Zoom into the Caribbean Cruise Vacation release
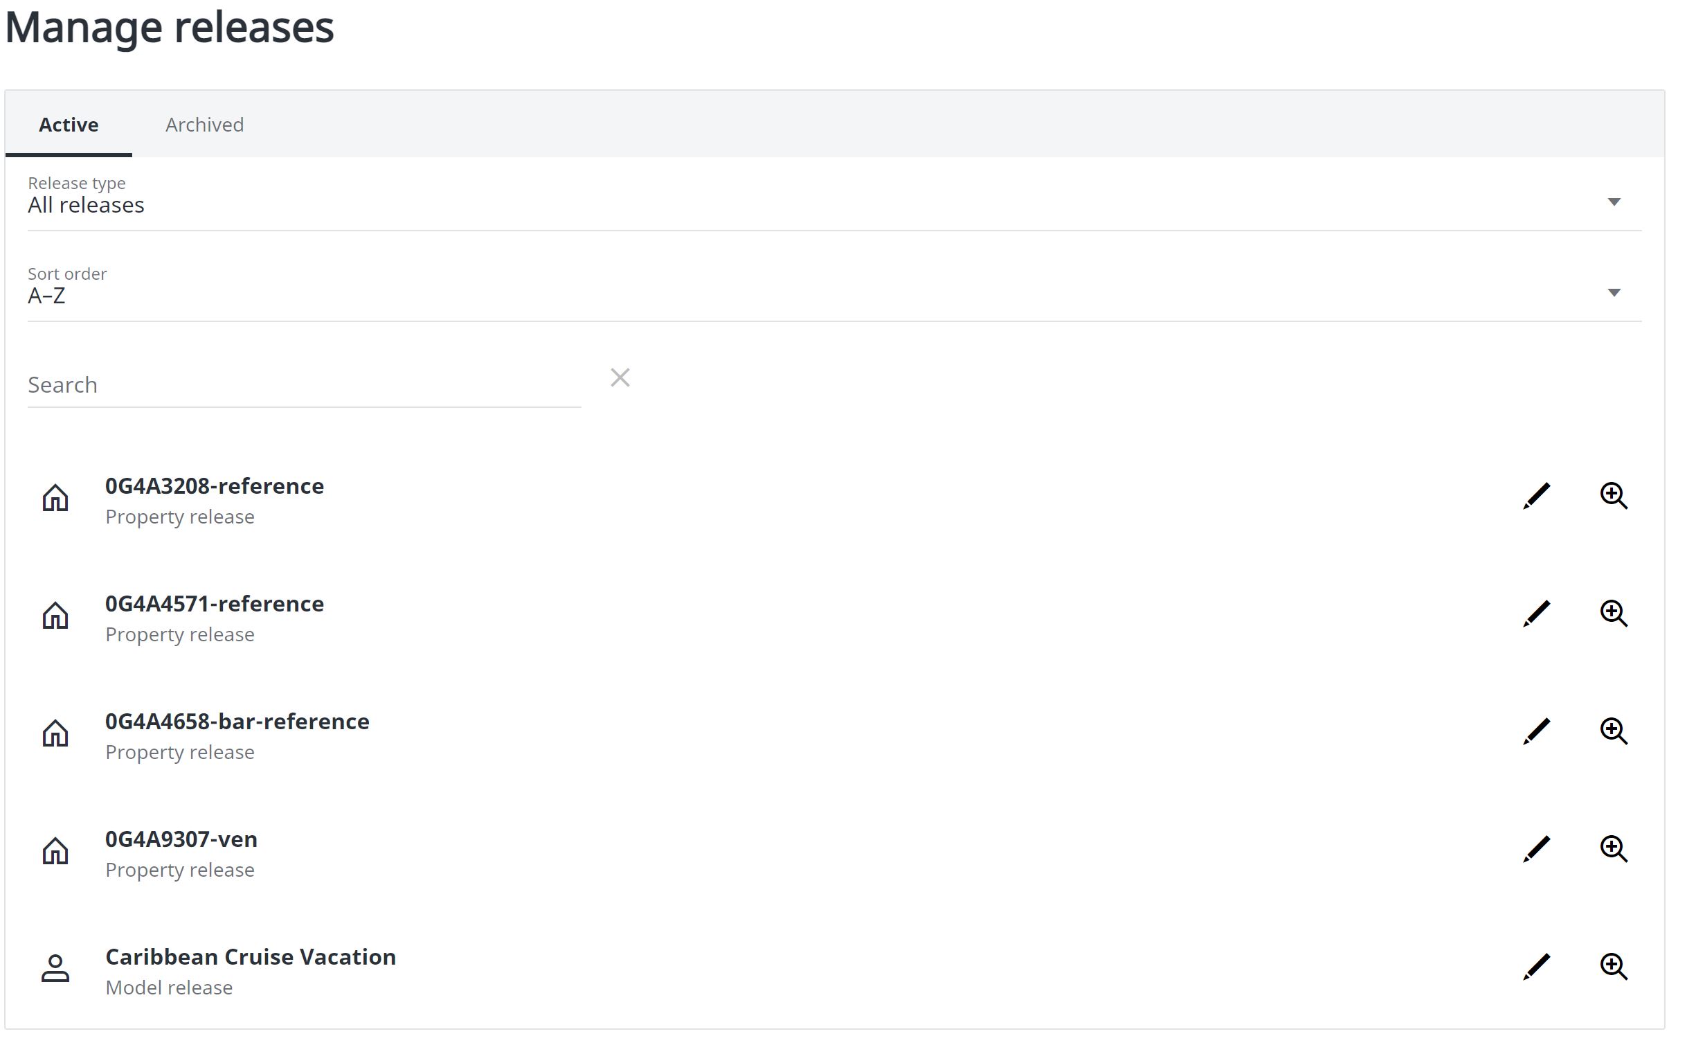This screenshot has width=1696, height=1054. coord(1614,967)
